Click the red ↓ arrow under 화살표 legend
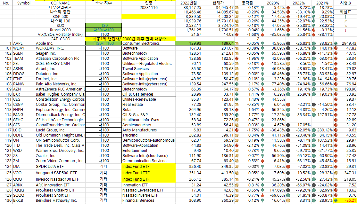The height and width of the screenshot is (204, 357). point(345,30)
